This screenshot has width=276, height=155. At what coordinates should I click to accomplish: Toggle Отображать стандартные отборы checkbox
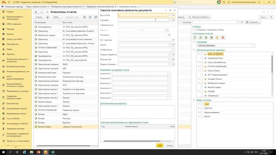point(194,30)
